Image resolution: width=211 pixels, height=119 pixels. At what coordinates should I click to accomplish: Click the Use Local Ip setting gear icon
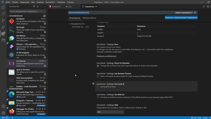pos(93,84)
